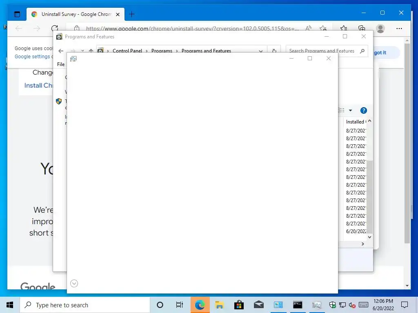
Task: Open recent locations dropdown in Programs and Features
Action: point(82,51)
